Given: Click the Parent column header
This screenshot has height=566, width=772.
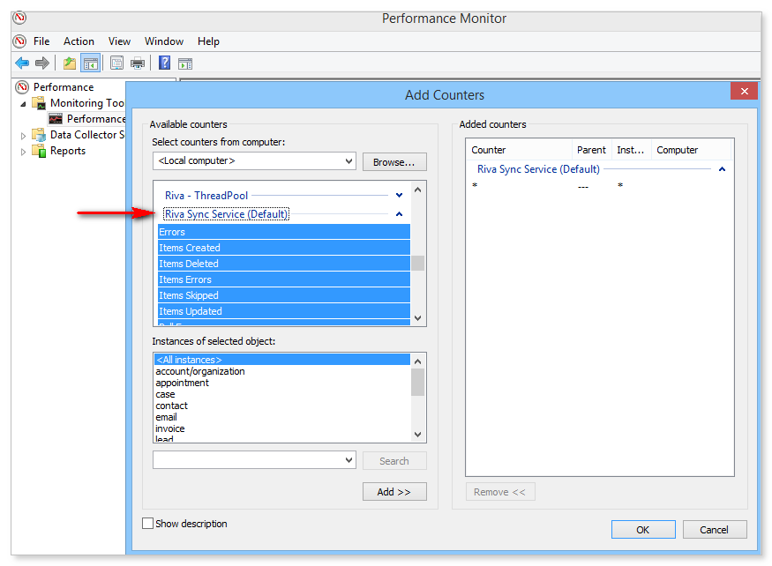Looking at the screenshot, I should click(591, 150).
